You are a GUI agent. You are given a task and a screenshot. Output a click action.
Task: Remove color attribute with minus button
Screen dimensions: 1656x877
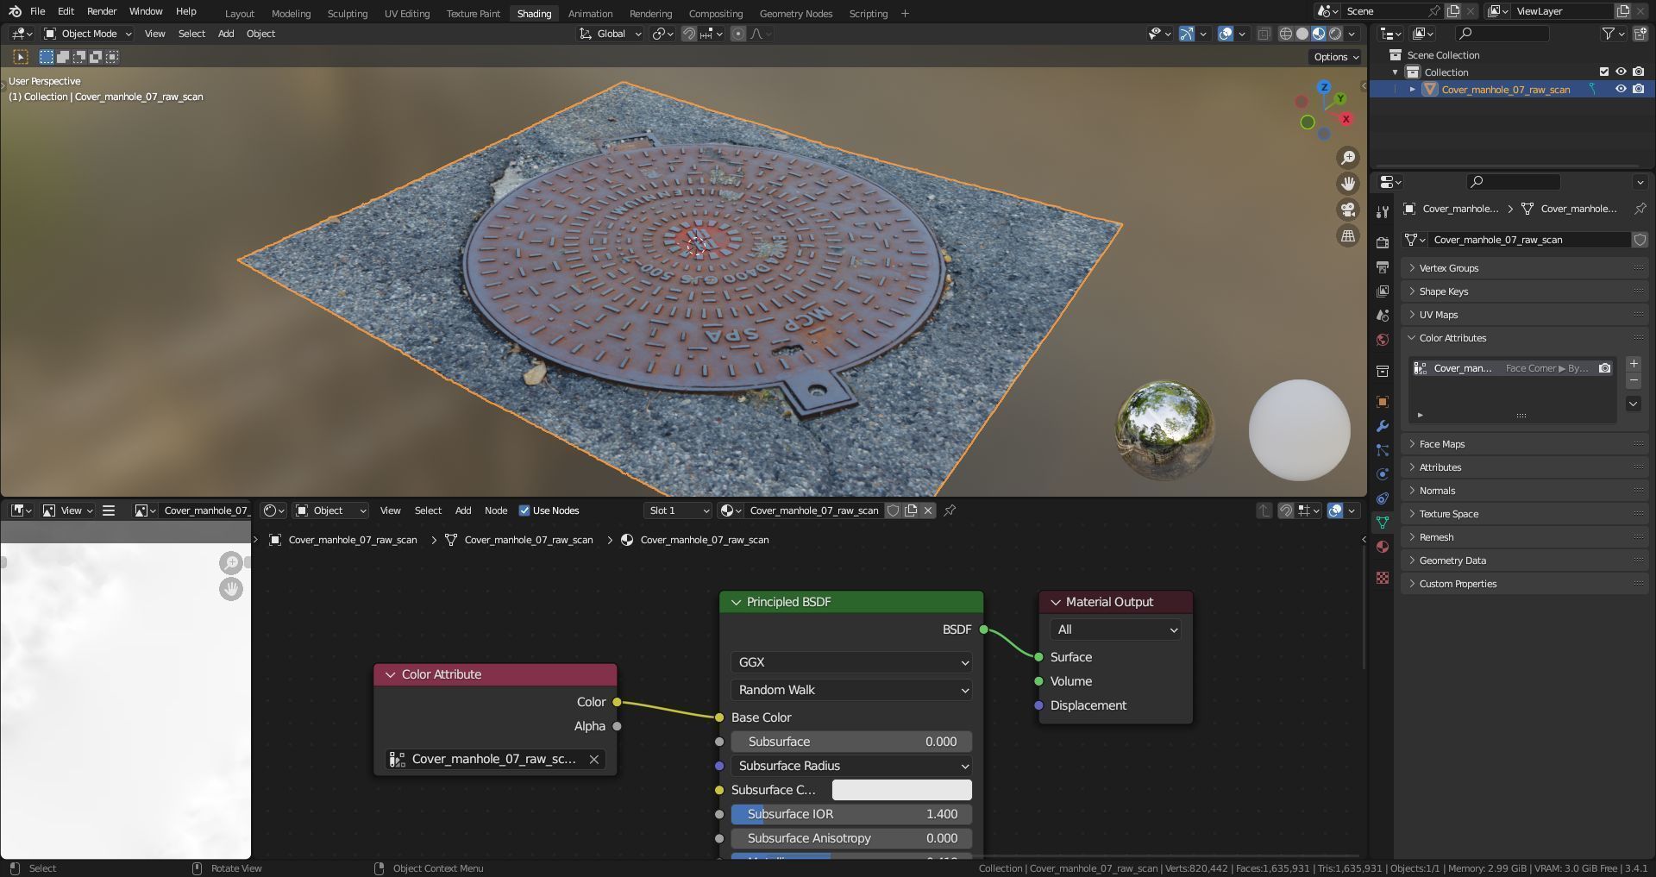(x=1634, y=380)
